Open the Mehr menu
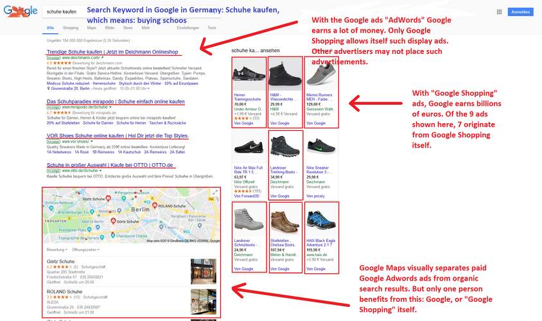This screenshot has width=542, height=321. (x=146, y=28)
